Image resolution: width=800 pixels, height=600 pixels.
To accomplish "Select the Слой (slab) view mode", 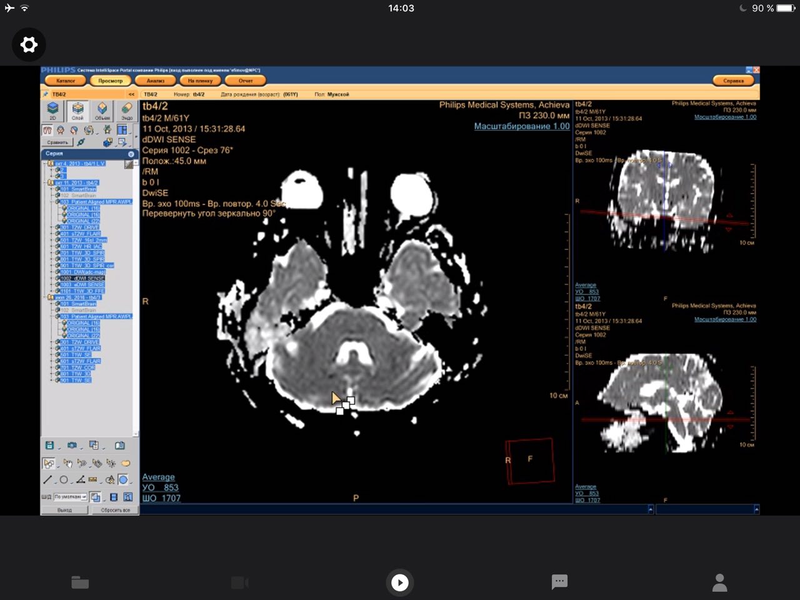I will pyautogui.click(x=77, y=111).
